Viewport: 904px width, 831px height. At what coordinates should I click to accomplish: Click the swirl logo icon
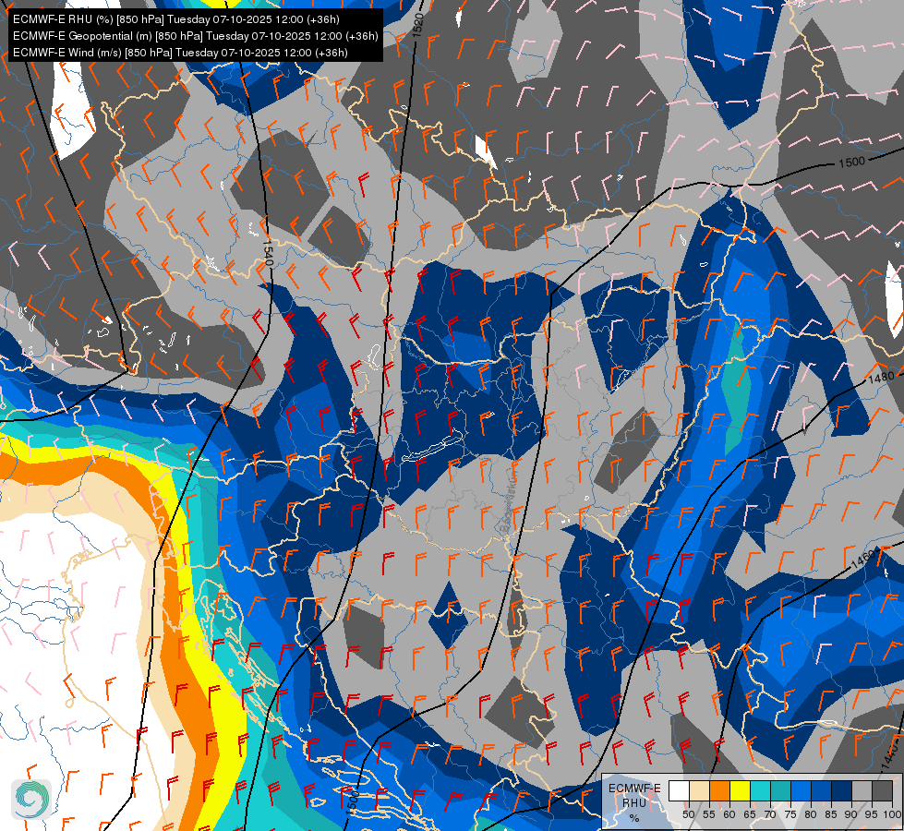[31, 799]
